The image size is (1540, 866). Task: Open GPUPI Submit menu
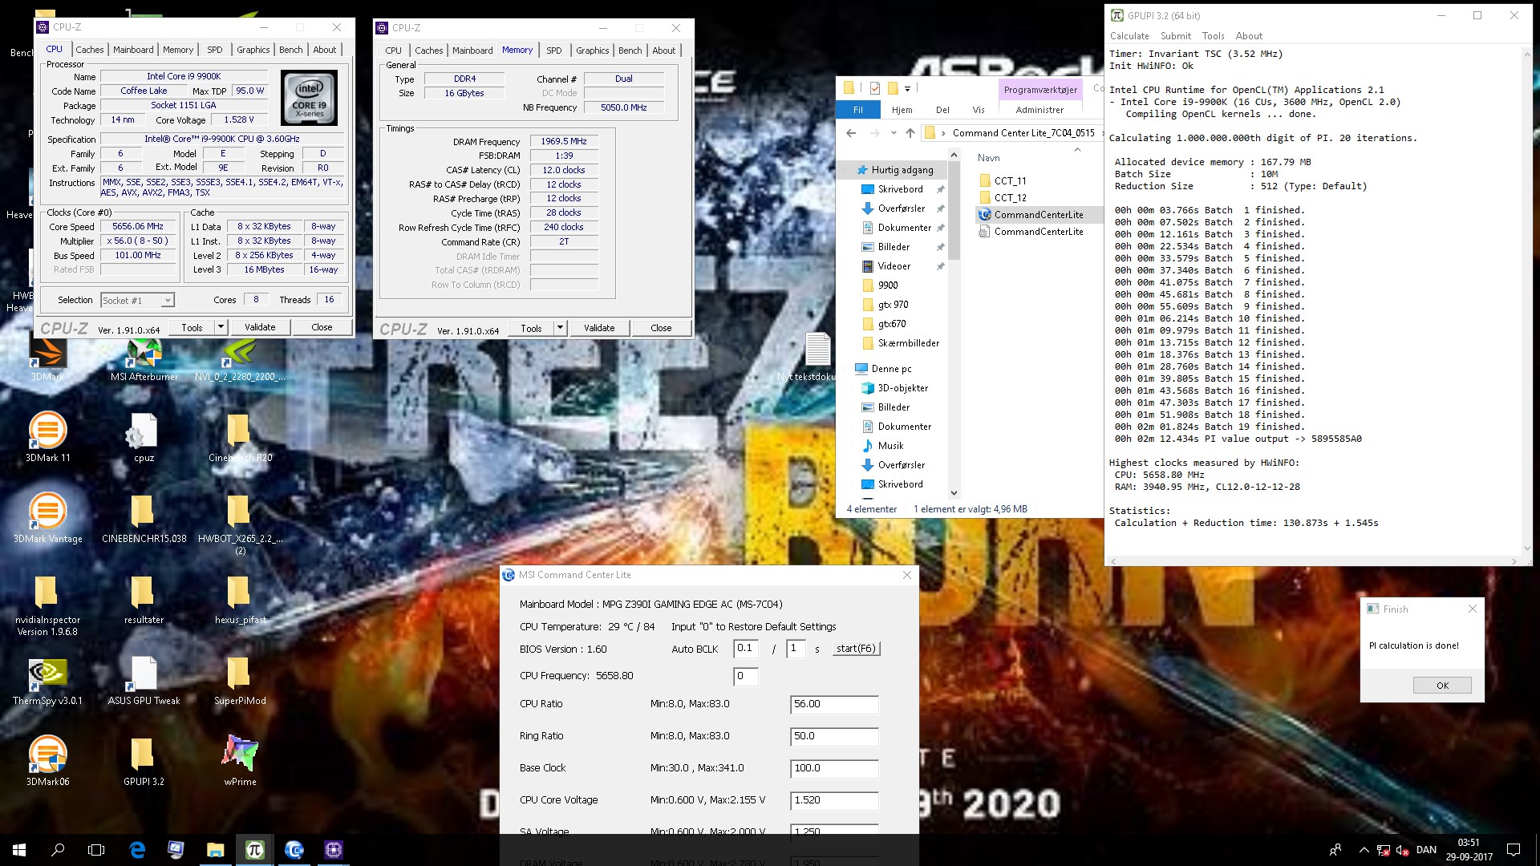(x=1176, y=36)
